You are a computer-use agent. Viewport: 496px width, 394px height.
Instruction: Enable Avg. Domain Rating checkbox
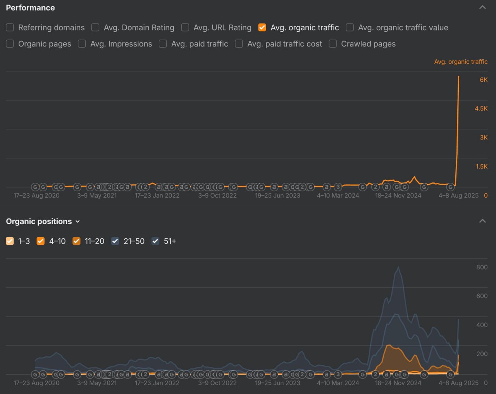point(95,28)
